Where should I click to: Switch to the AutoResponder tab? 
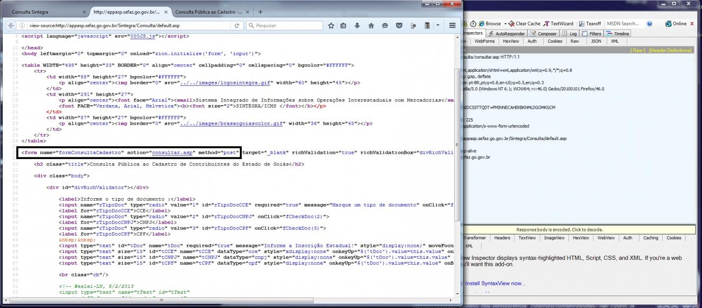click(506, 33)
